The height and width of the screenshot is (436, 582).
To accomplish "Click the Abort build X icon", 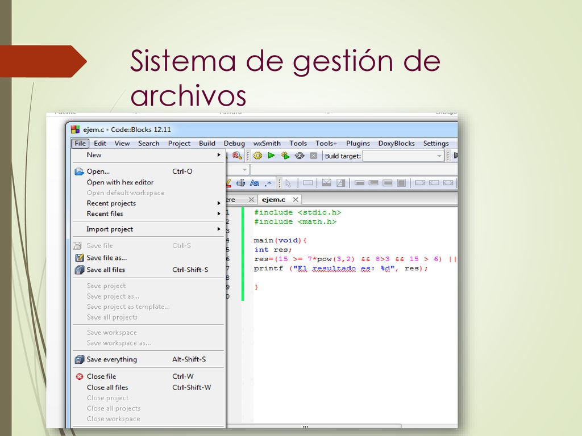I will [314, 156].
